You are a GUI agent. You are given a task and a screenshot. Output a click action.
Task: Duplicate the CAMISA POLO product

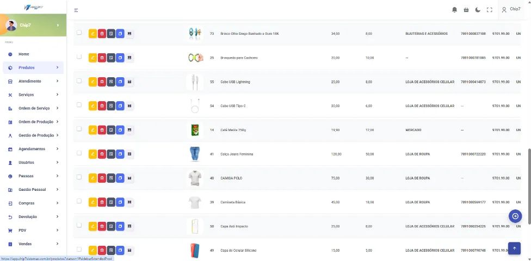(x=120, y=178)
